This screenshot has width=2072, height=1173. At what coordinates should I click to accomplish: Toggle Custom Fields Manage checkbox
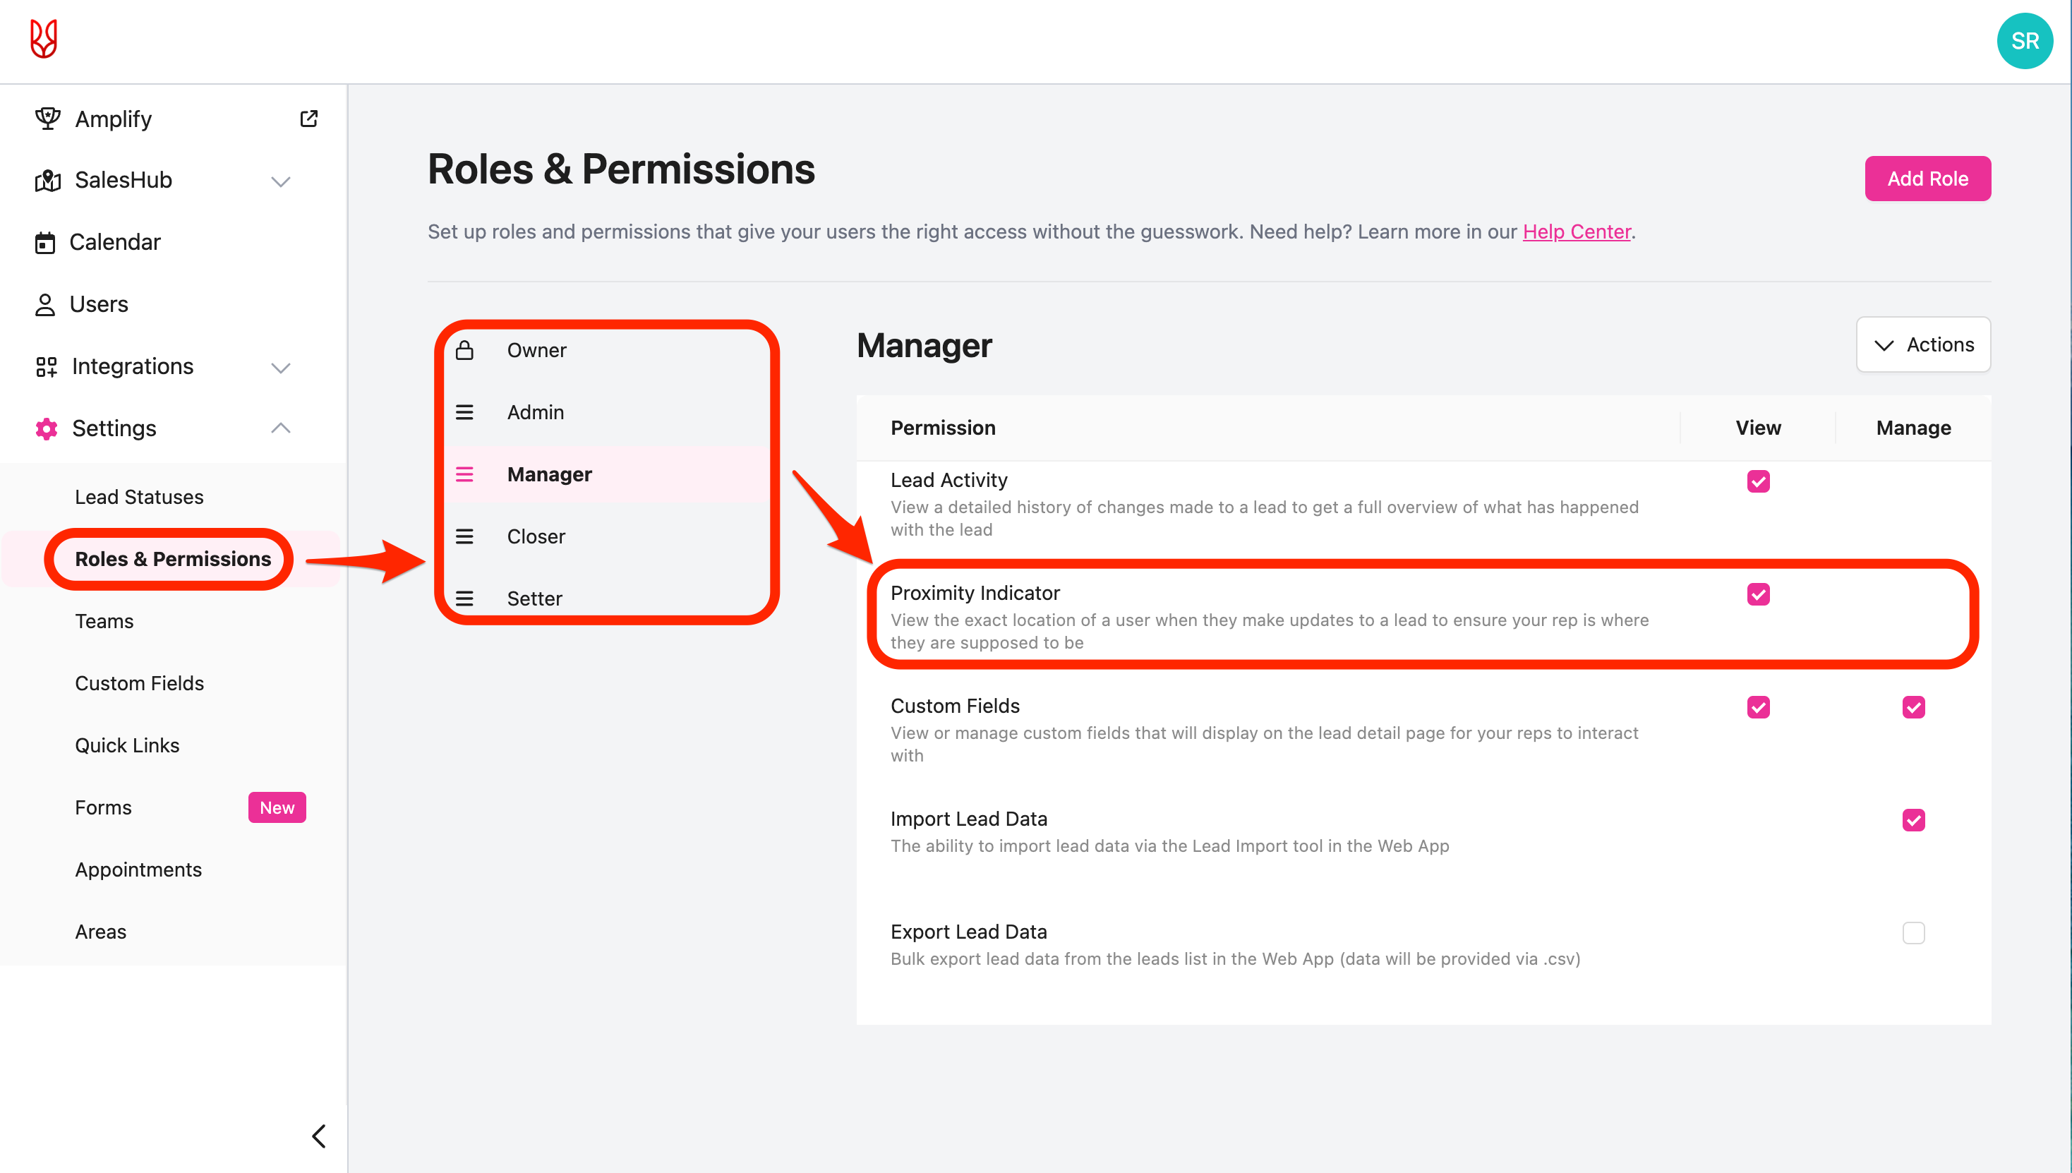pyautogui.click(x=1913, y=707)
